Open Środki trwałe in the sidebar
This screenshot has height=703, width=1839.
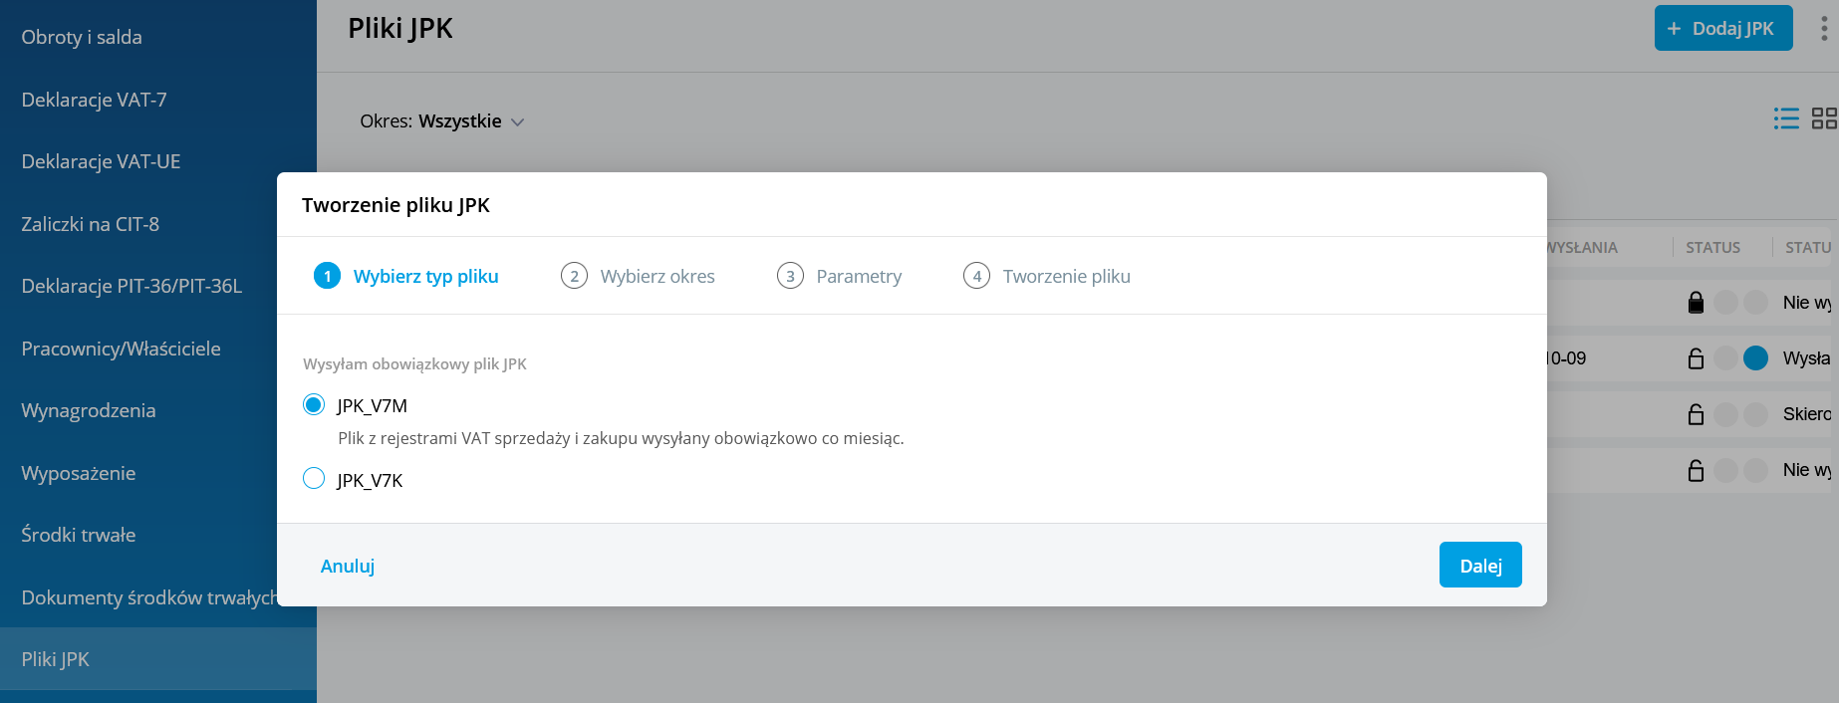(79, 535)
